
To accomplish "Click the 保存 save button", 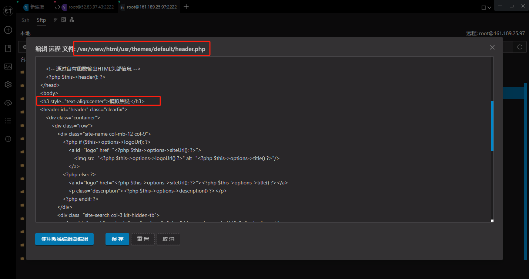I will click(x=117, y=239).
